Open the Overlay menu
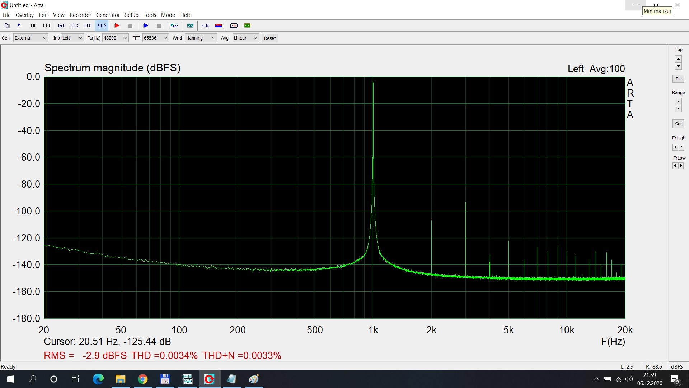Image resolution: width=689 pixels, height=388 pixels. (24, 15)
